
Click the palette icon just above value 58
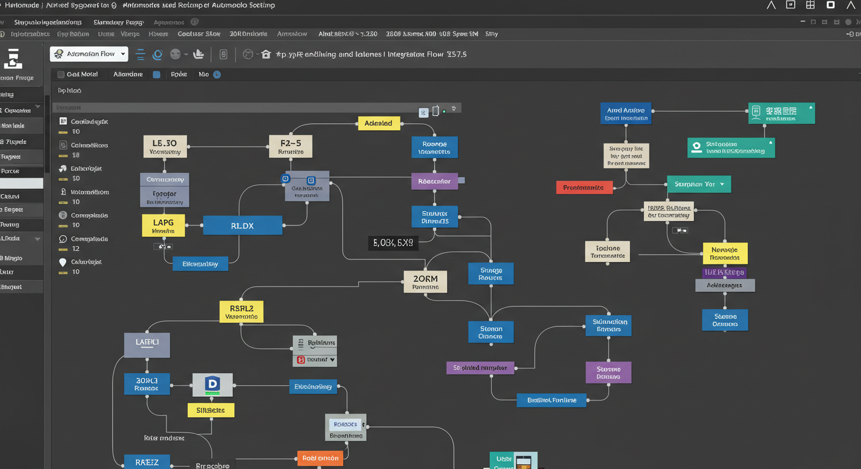click(63, 145)
